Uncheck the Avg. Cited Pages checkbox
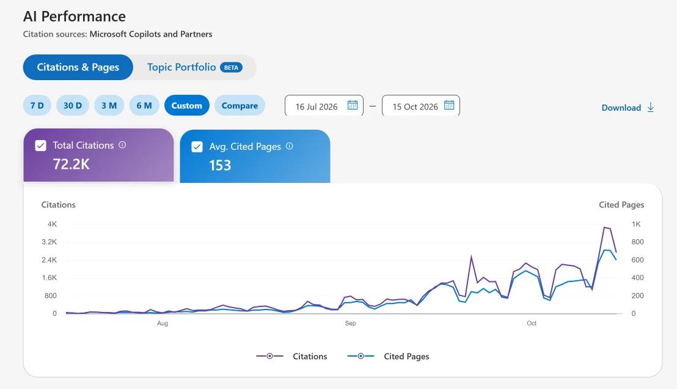 pos(197,147)
